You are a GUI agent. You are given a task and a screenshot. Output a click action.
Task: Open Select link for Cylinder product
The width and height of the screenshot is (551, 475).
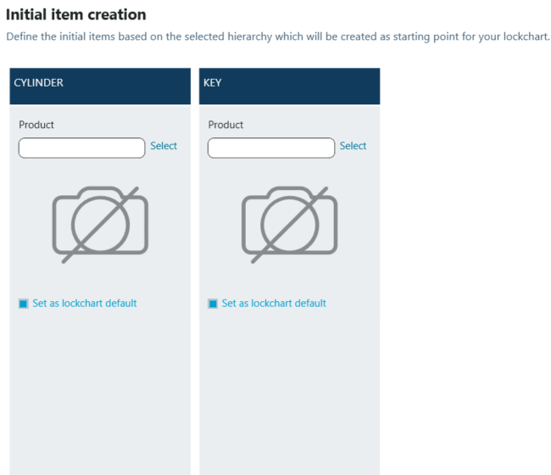(x=164, y=146)
